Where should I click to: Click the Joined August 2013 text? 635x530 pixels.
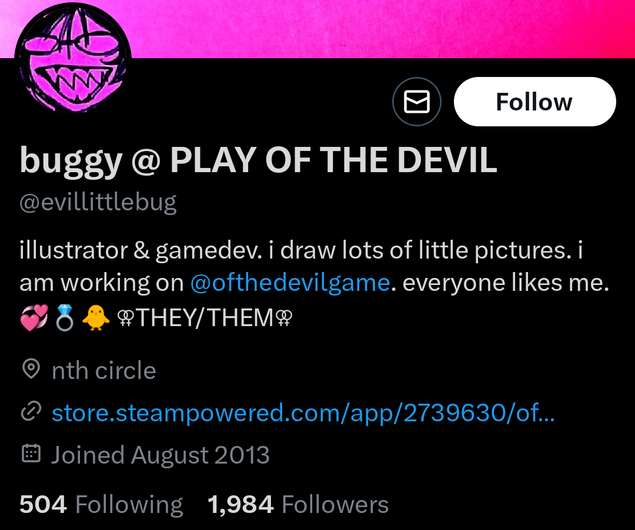[161, 455]
